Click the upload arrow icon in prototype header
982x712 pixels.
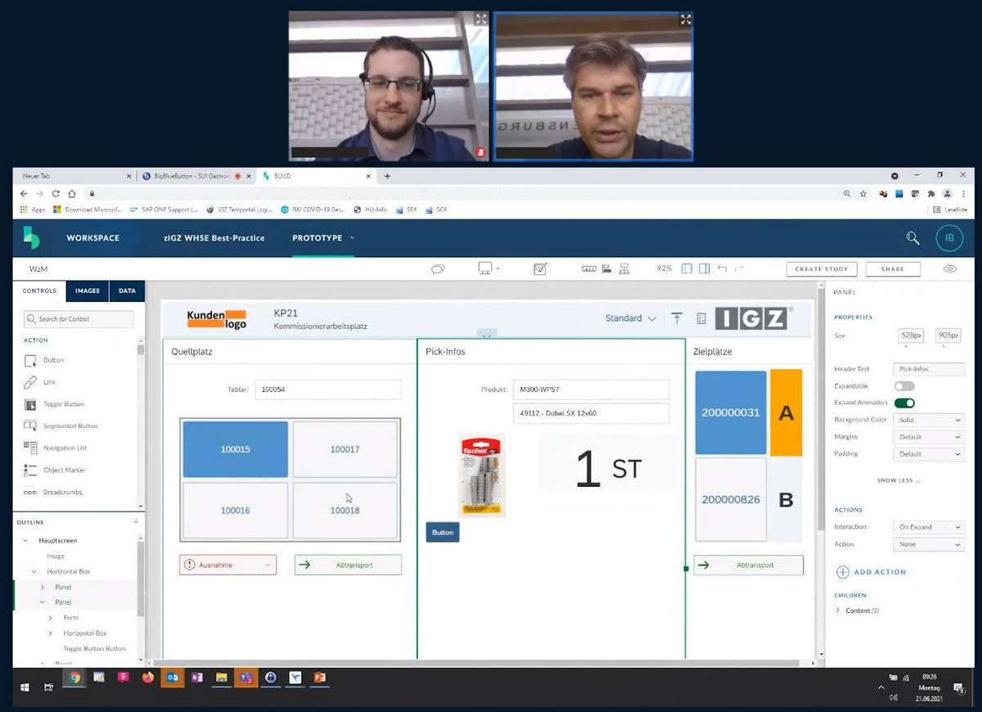coord(677,318)
